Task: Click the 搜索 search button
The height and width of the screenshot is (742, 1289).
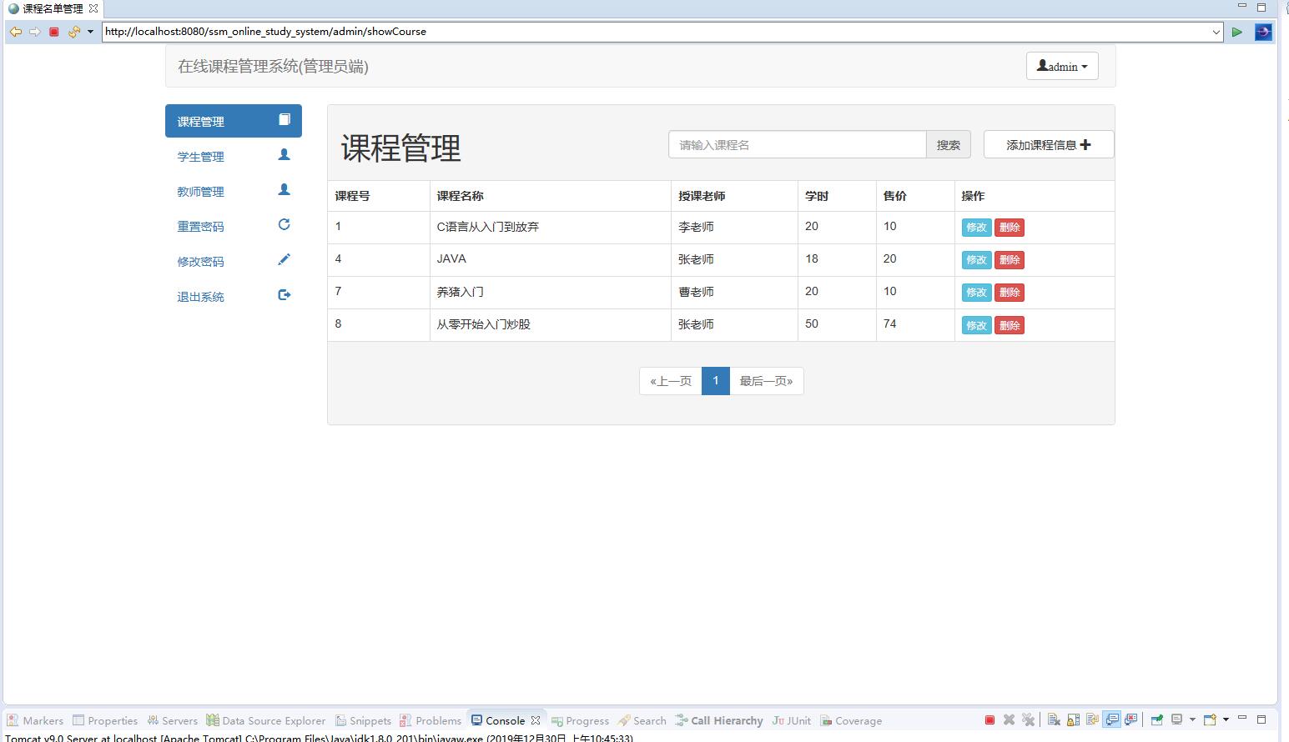Action: [x=948, y=144]
